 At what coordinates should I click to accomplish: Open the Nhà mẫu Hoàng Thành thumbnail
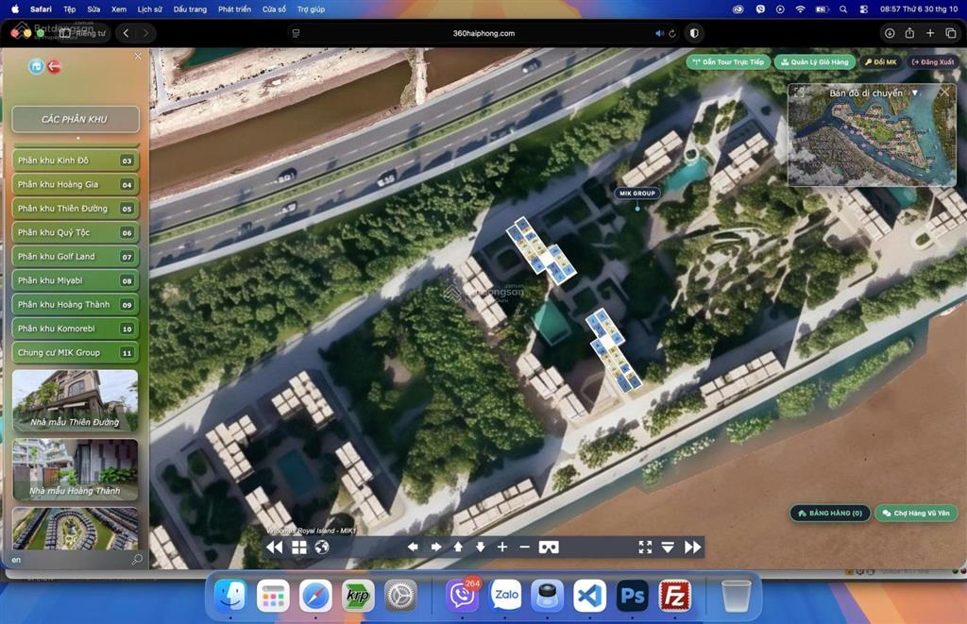[76, 469]
